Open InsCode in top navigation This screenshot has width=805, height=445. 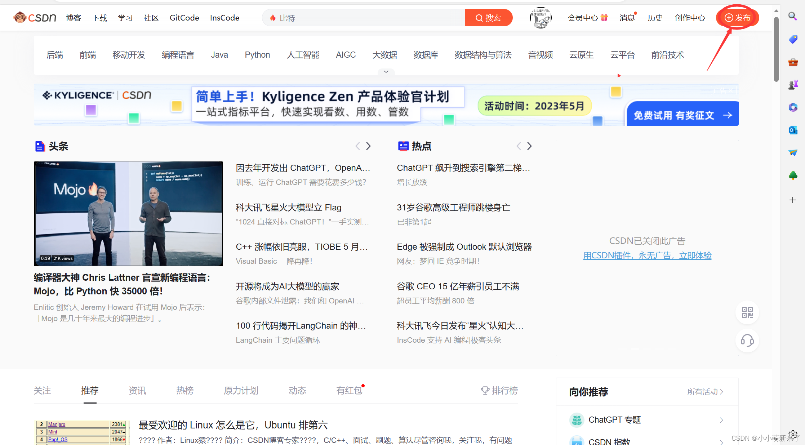(x=224, y=18)
